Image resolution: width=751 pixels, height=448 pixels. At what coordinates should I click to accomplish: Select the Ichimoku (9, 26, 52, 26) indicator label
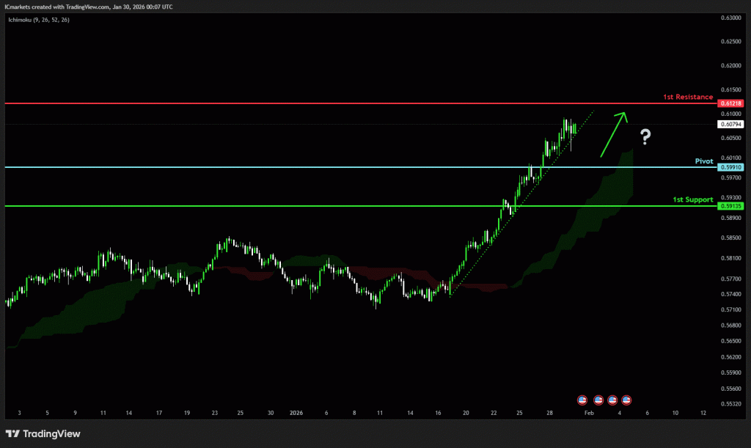(x=37, y=18)
